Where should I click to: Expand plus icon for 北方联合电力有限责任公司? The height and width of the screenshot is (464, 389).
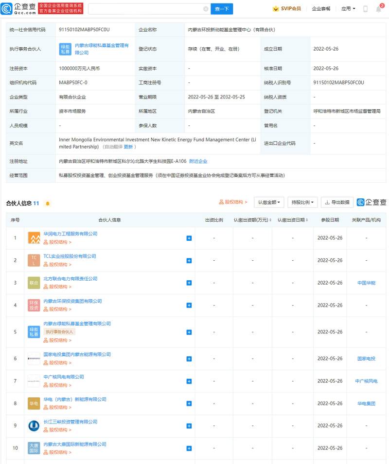pos(189,283)
